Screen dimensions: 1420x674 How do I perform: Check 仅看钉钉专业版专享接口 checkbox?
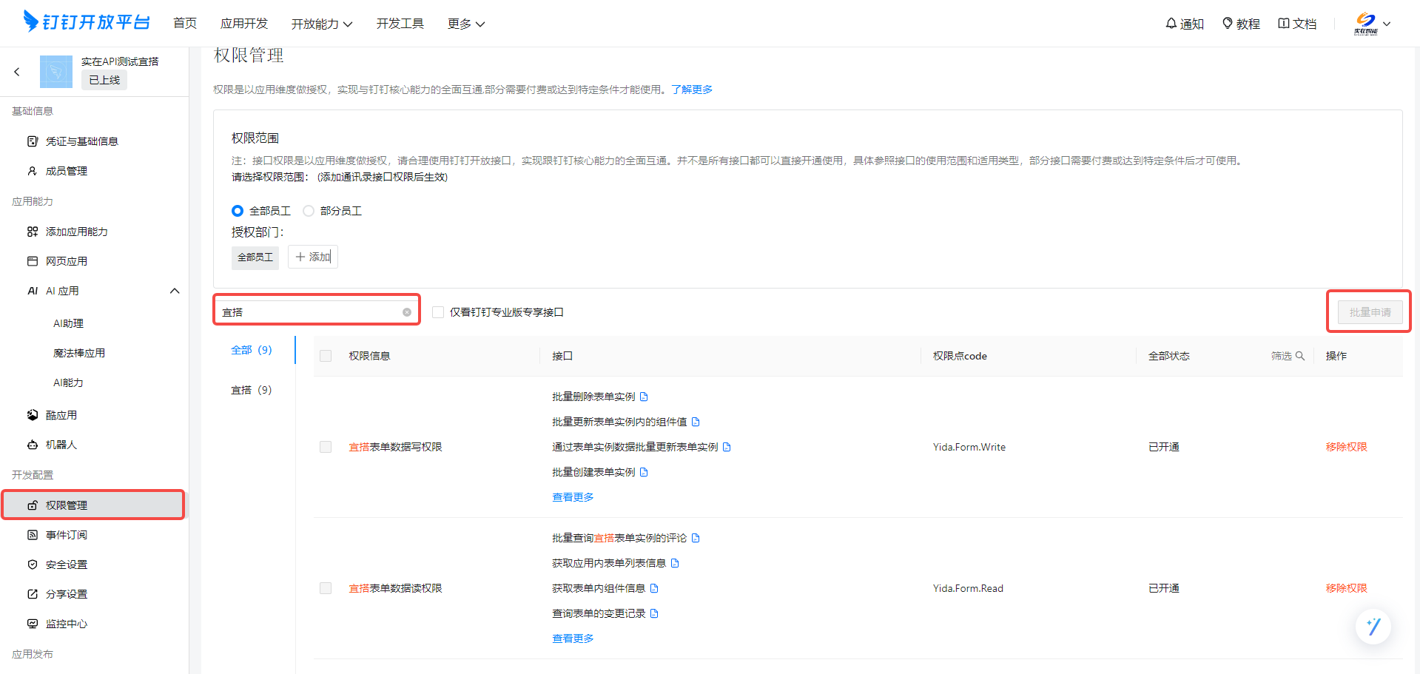coord(438,312)
